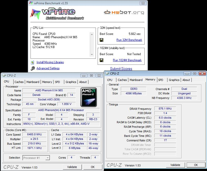Viewport: 207px width, 171px height.
Task: Open Mainboard tab in the CPU tab window
Action: (33, 82)
